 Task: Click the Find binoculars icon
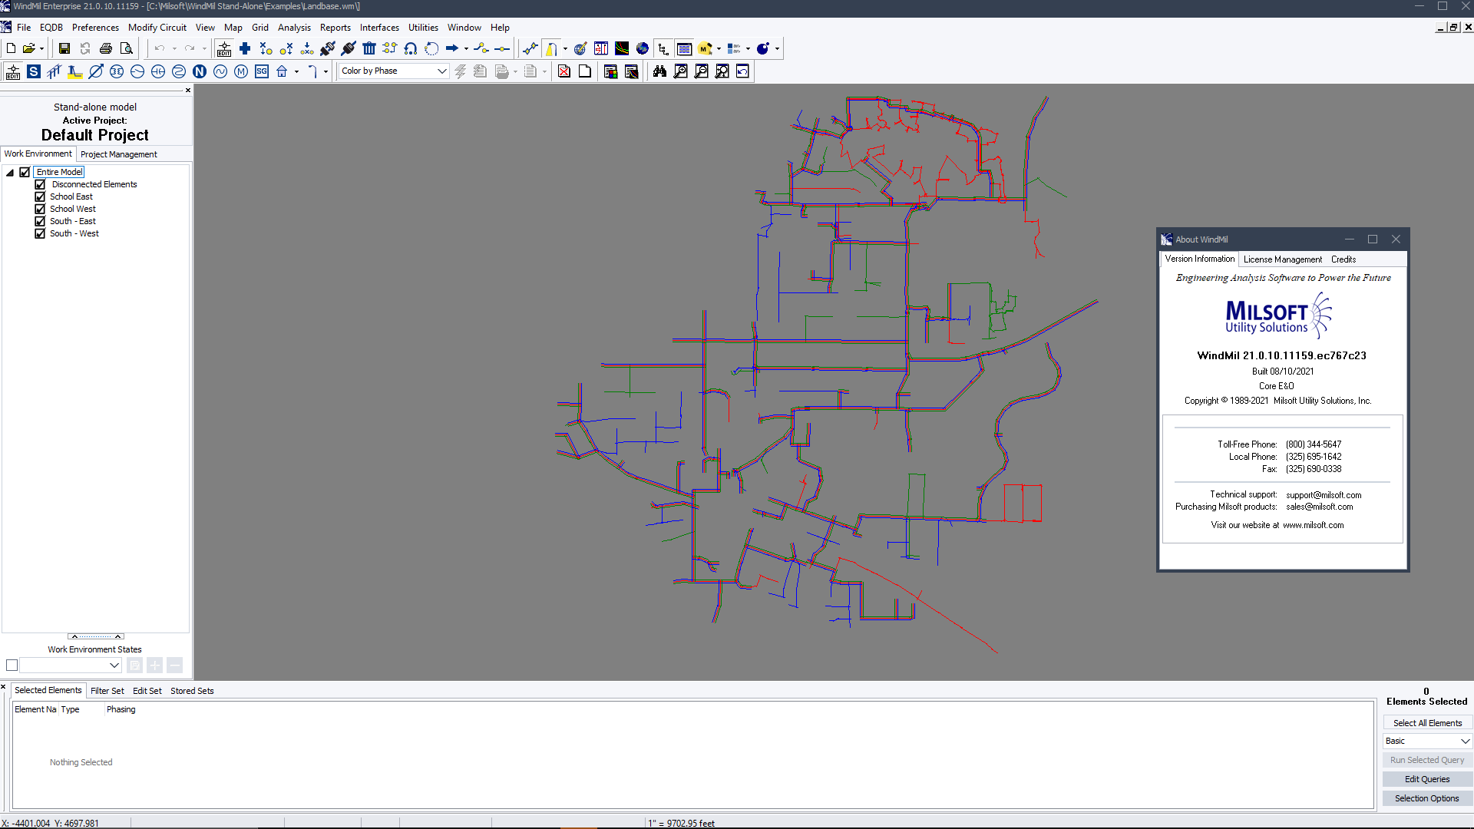[x=659, y=71]
